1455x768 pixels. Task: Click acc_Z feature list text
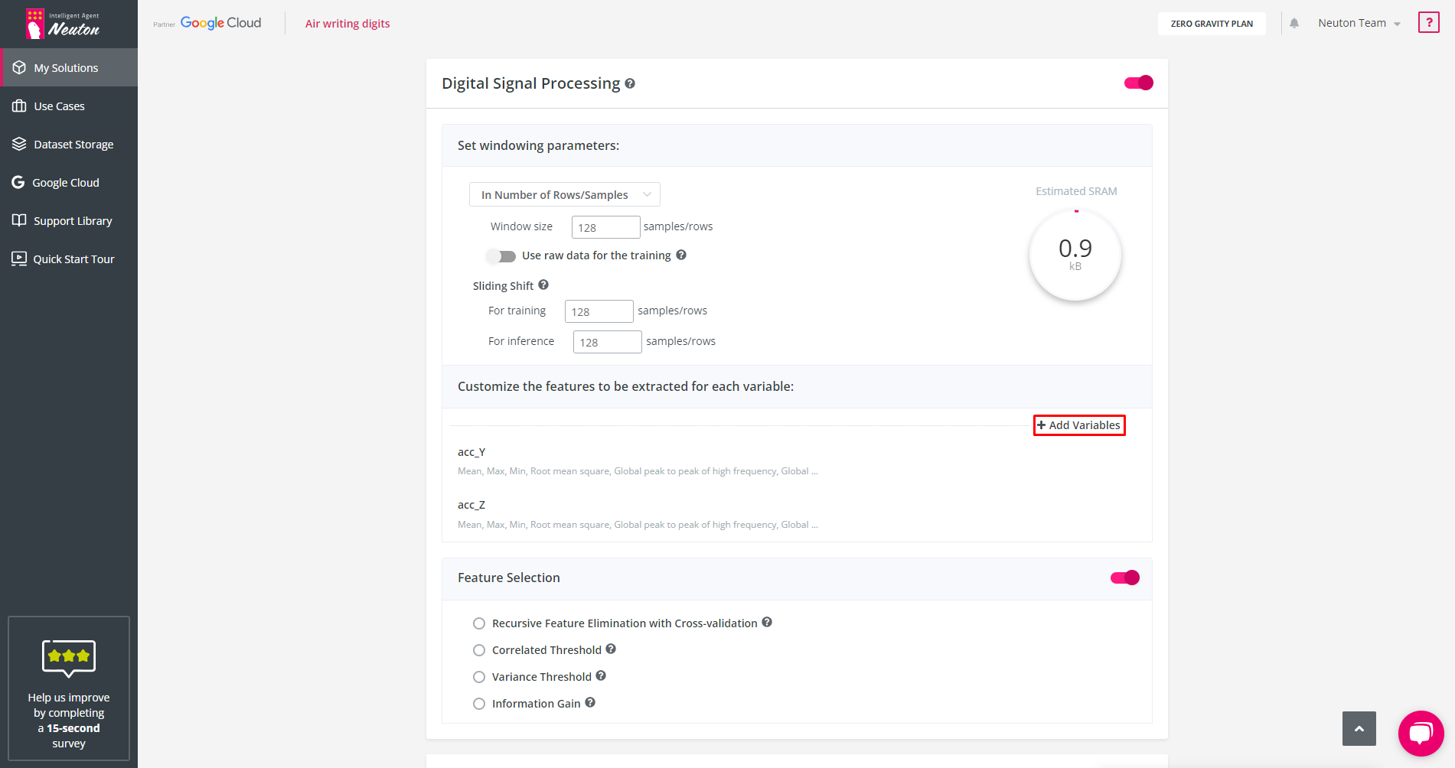click(x=638, y=525)
